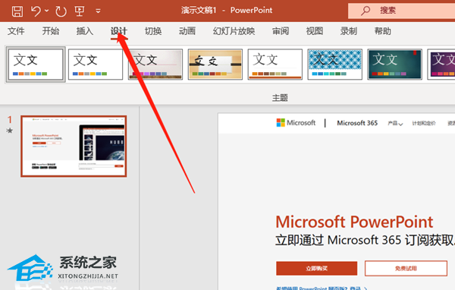Select the first white Office theme
Image resolution: width=455 pixels, height=290 pixels.
pos(36,65)
